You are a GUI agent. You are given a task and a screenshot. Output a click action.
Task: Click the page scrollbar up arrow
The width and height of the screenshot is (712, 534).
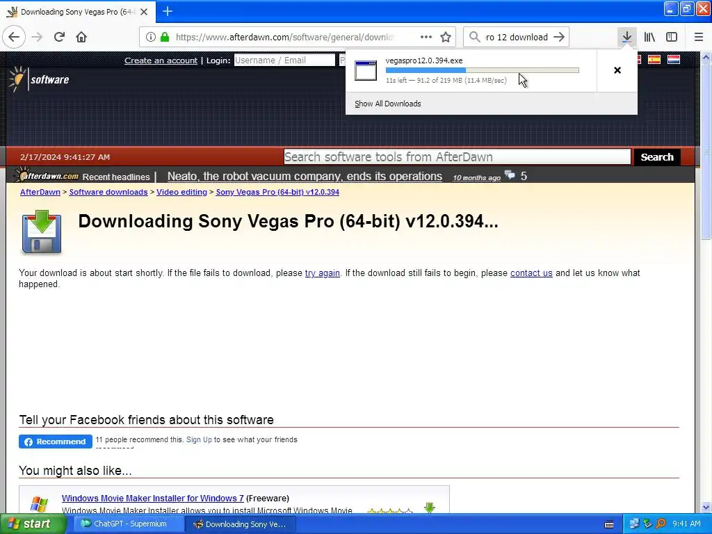[706, 57]
